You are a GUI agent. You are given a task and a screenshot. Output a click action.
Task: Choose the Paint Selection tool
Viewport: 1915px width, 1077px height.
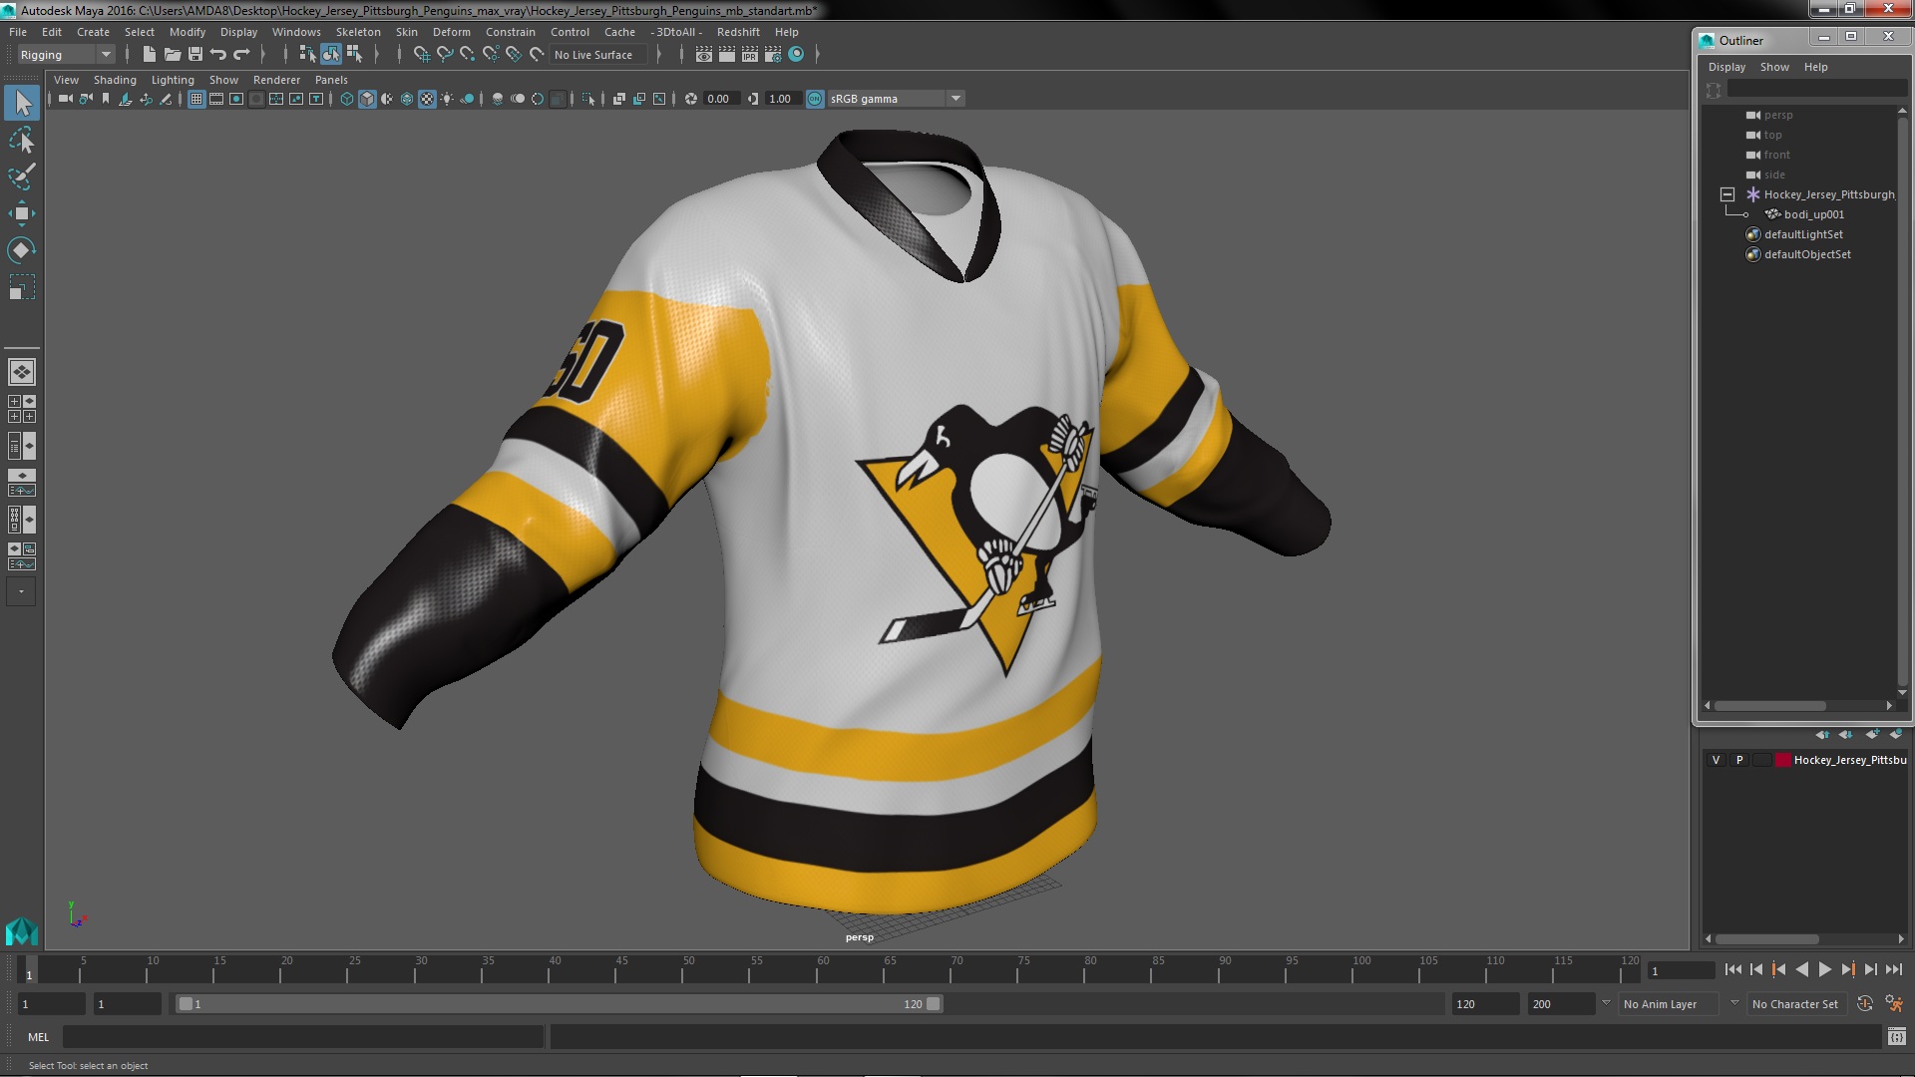pos(22,177)
